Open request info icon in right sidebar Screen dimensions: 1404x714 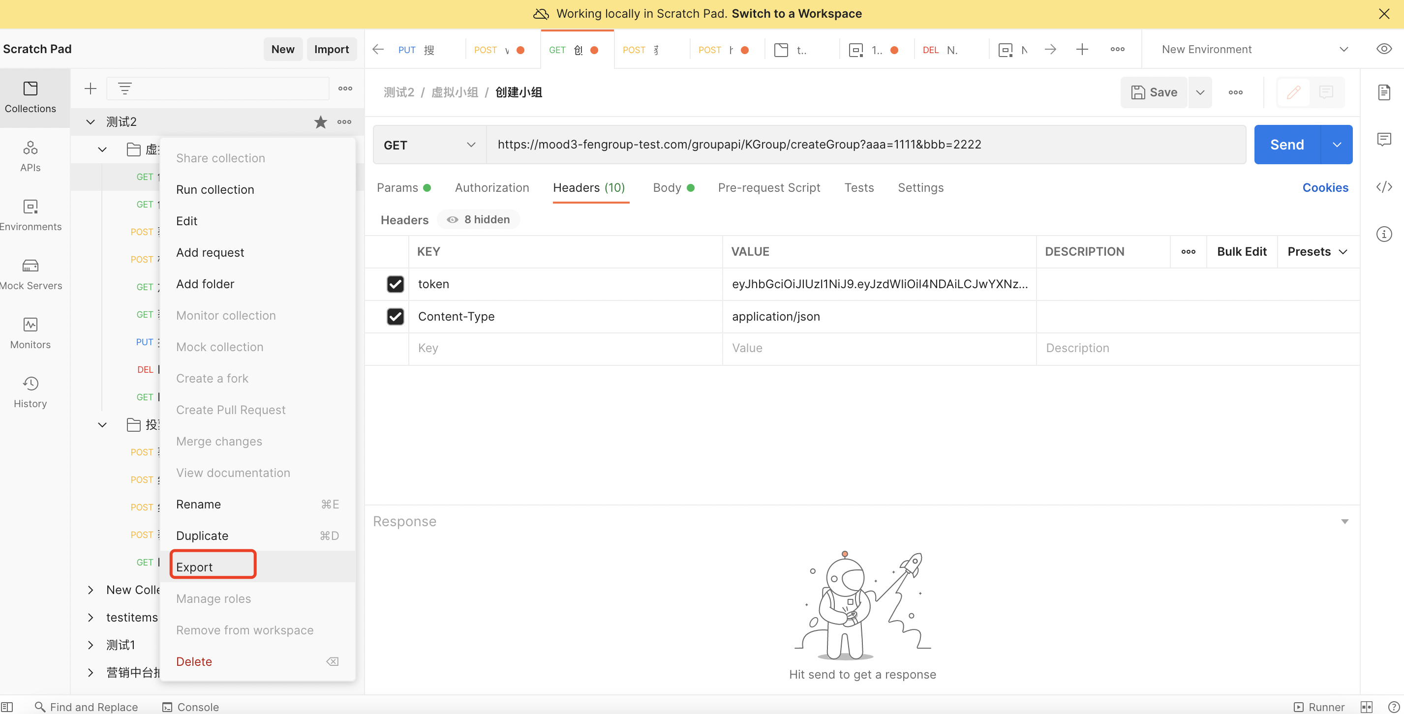(1384, 234)
